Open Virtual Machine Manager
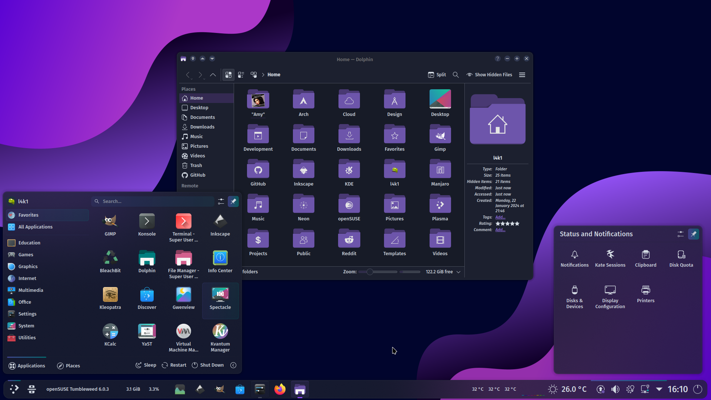This screenshot has width=711, height=400. [x=183, y=337]
